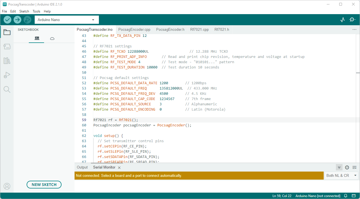This screenshot has height=199, width=360.
Task: Open the Edit menu
Action: pos(13,11)
